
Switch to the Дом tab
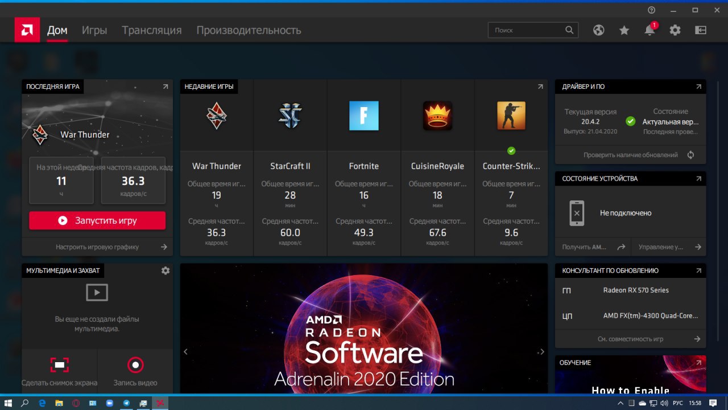(57, 30)
